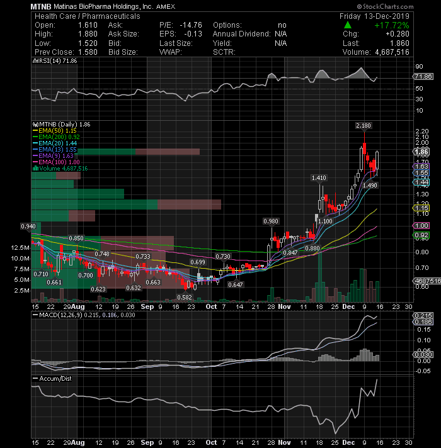The height and width of the screenshot is (448, 441).
Task: Click the 0.215 MACD axis tag
Action: tap(423, 316)
